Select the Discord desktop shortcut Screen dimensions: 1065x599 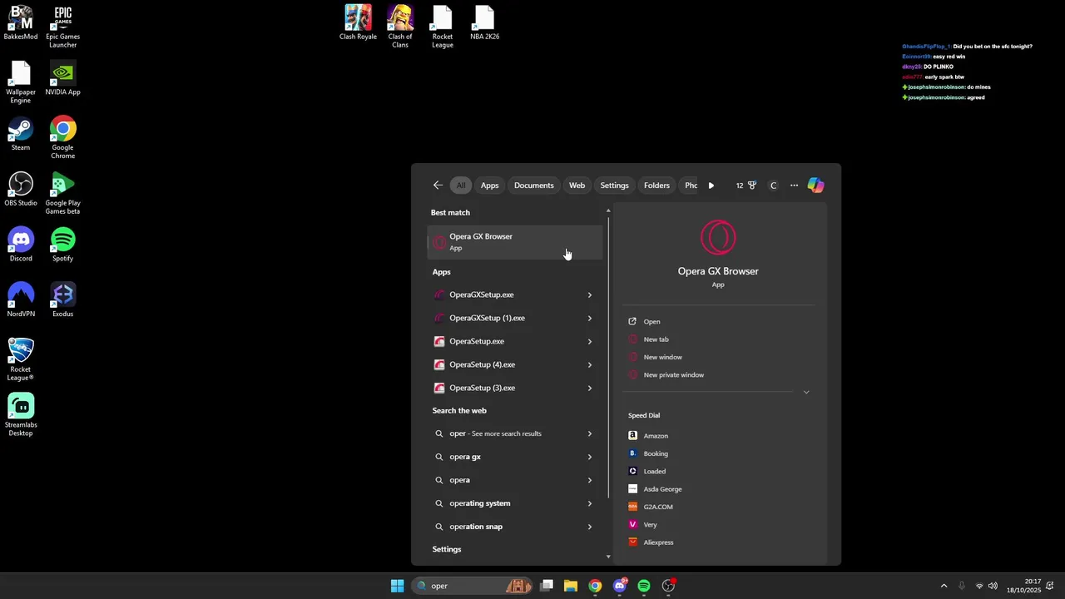[x=21, y=245]
